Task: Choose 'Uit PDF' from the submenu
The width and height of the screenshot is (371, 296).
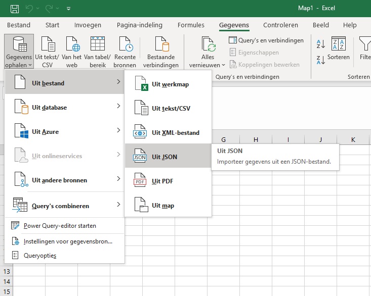Action: point(162,181)
